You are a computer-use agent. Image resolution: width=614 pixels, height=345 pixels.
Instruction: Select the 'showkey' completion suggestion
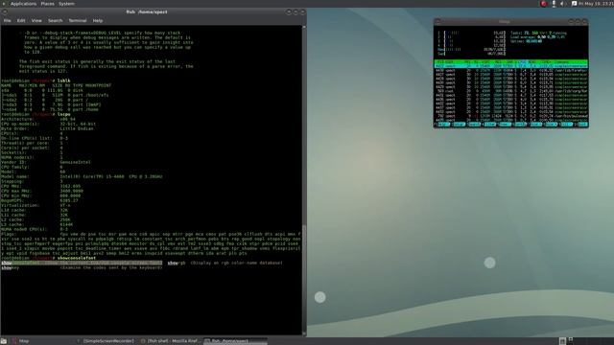82,268
